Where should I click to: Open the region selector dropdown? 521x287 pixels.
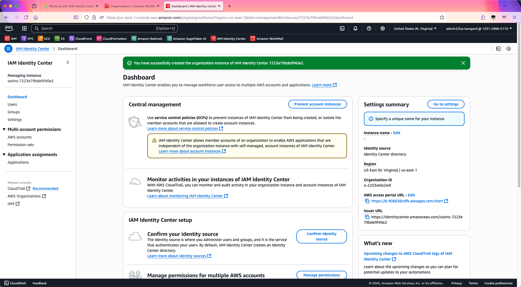click(415, 28)
